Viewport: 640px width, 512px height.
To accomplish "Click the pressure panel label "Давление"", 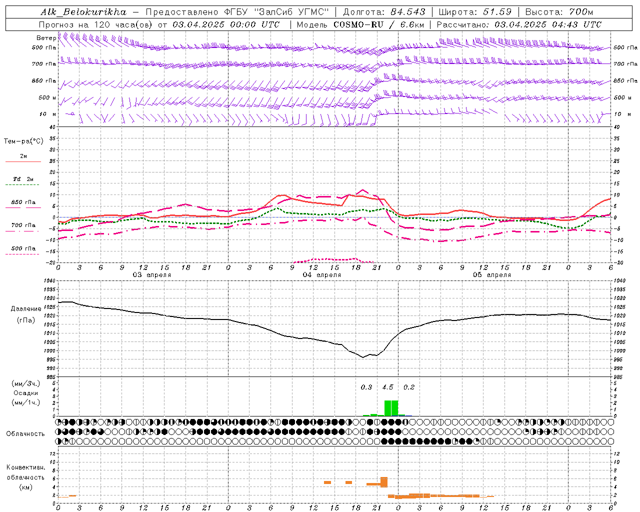I will (26, 309).
